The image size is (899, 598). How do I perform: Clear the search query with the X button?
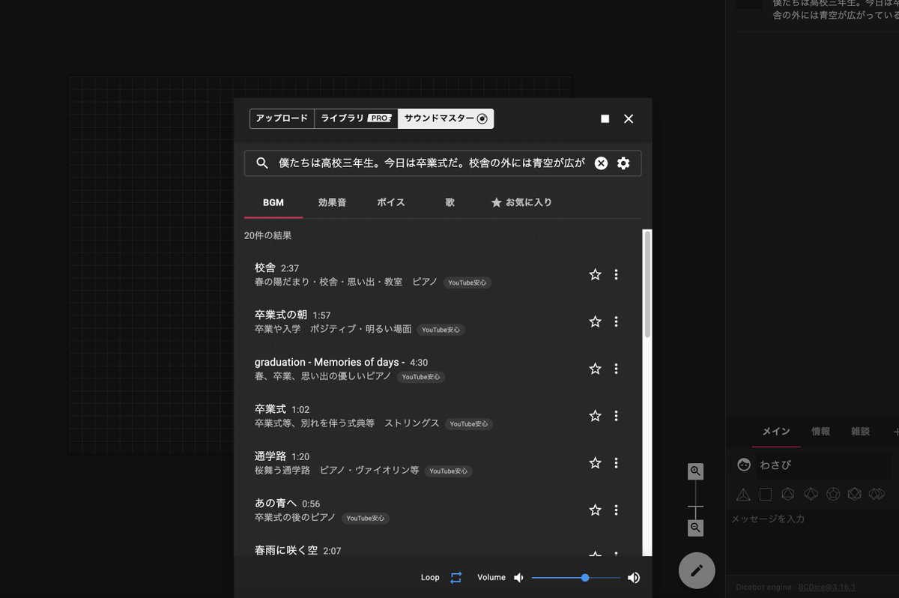pos(601,163)
